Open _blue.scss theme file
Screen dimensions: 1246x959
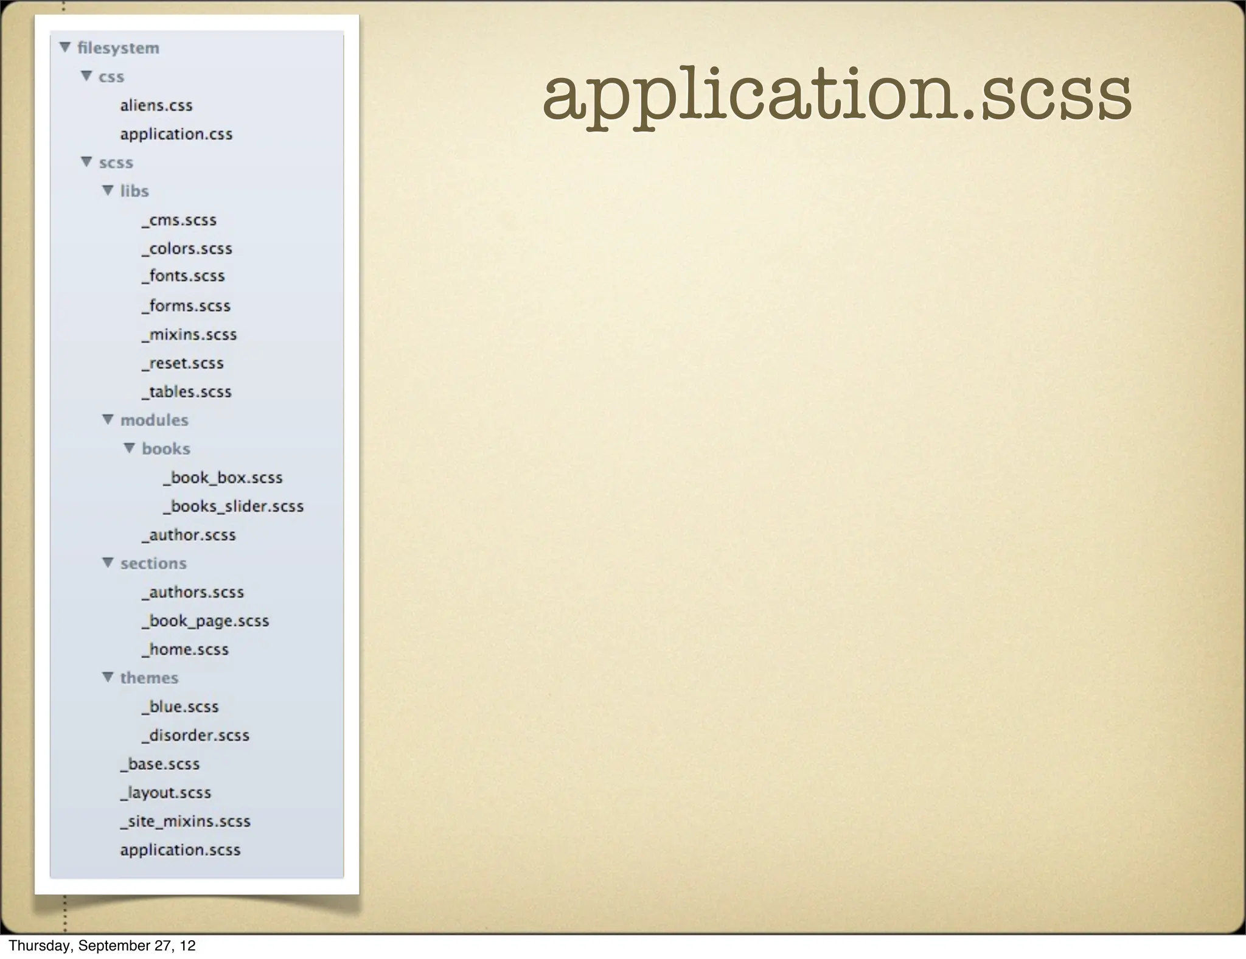[x=180, y=706]
